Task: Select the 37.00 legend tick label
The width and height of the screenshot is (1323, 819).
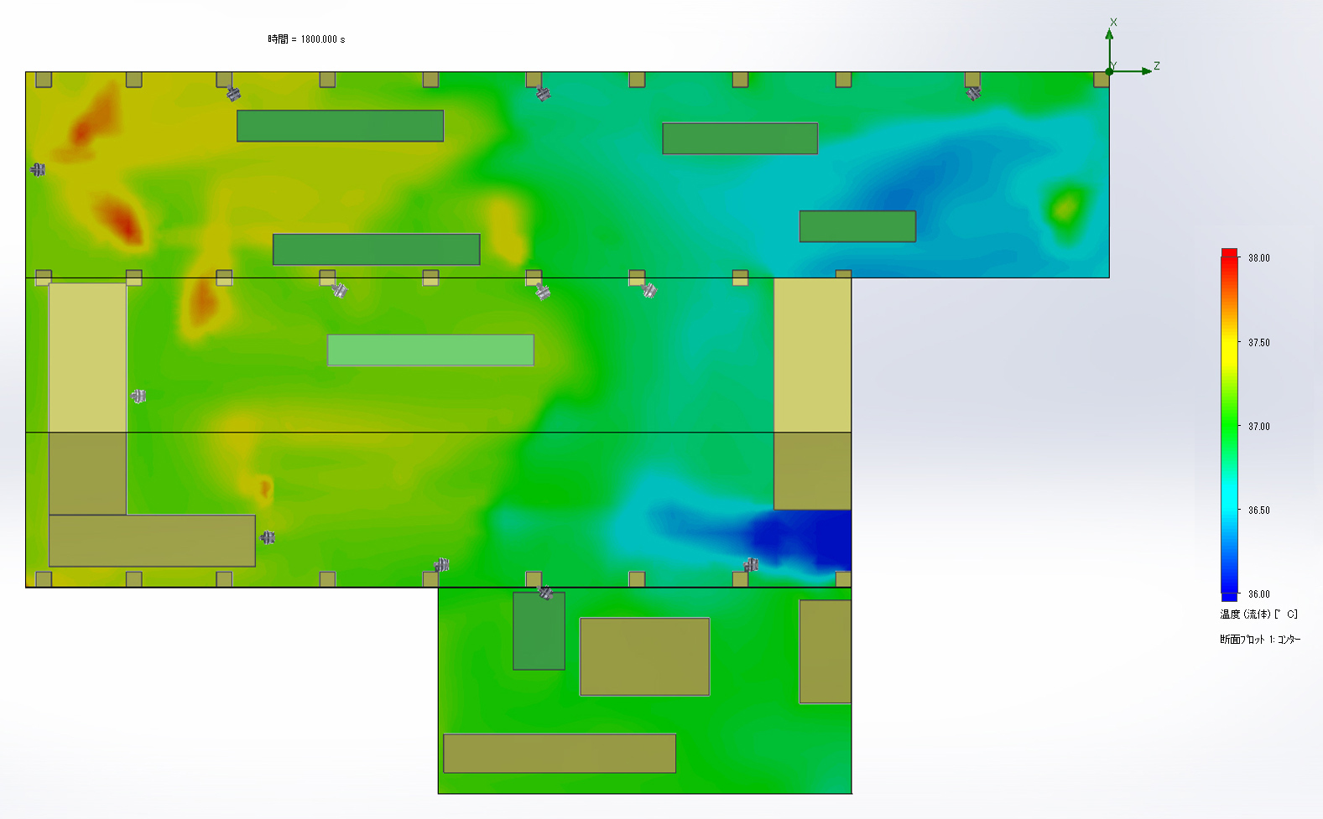Action: [1258, 427]
